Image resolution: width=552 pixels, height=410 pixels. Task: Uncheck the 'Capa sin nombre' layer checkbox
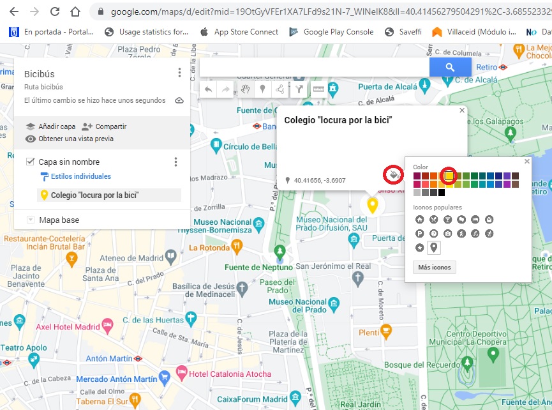31,162
